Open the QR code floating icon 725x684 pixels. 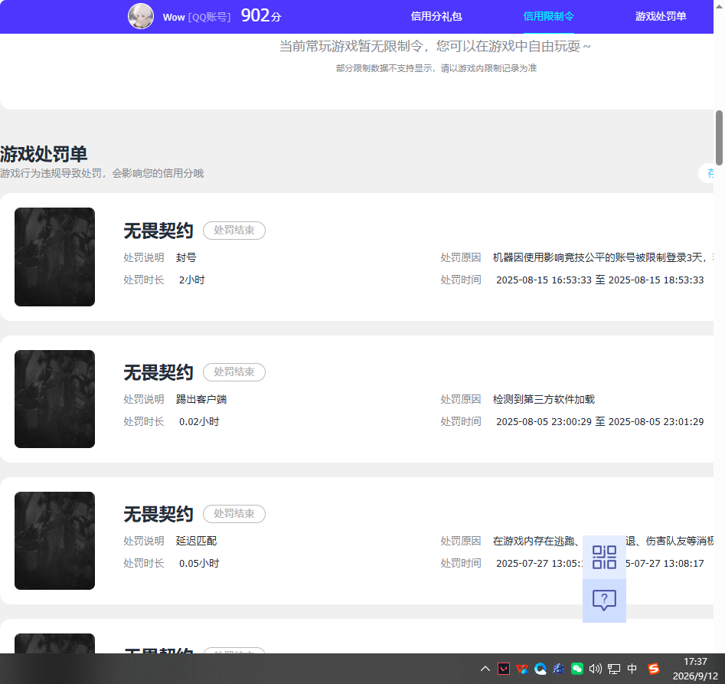click(x=604, y=558)
